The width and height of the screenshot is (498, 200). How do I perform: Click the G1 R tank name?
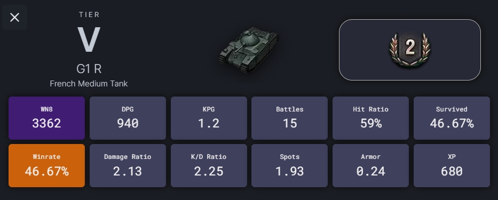coord(89,69)
